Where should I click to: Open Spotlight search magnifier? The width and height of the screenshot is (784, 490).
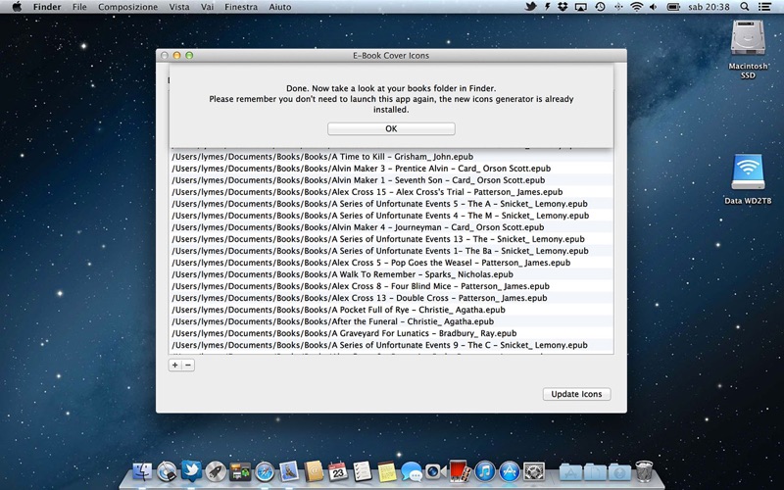coord(744,7)
